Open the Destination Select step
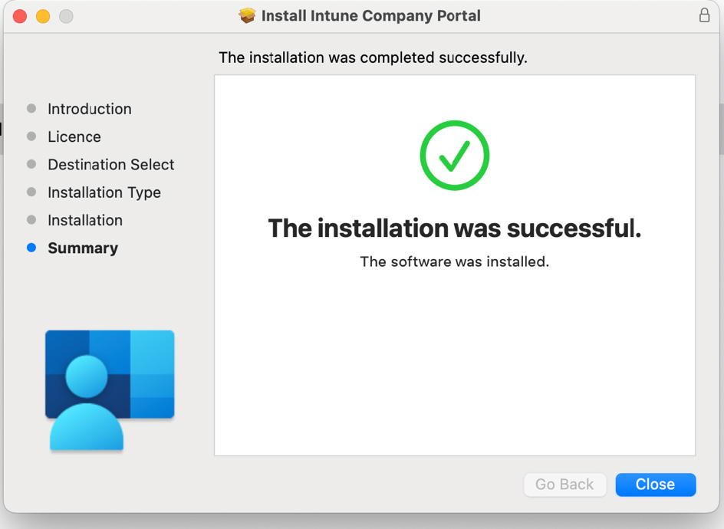Viewport: 724px width, 529px height. point(110,164)
